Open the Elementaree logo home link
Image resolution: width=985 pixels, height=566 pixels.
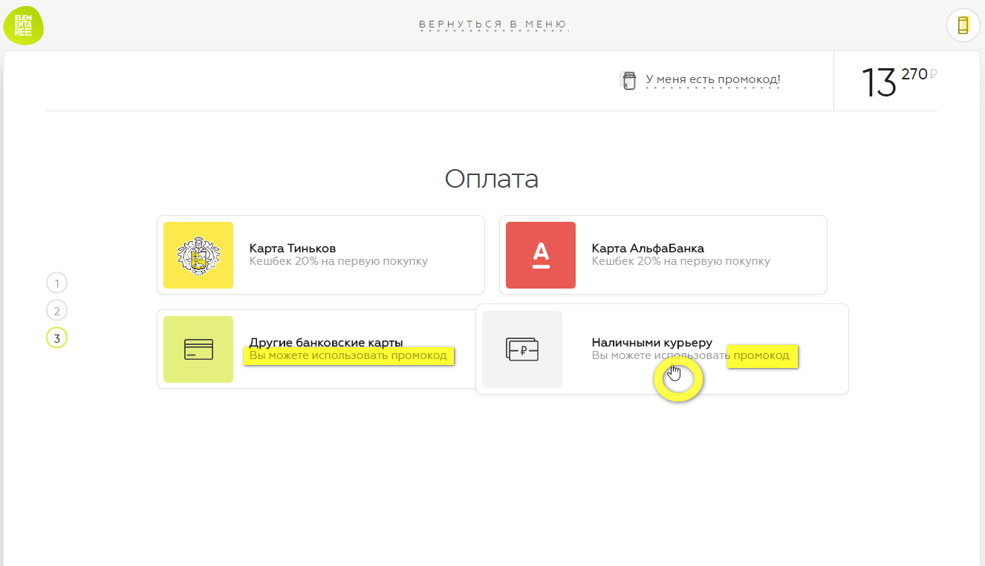tap(24, 25)
